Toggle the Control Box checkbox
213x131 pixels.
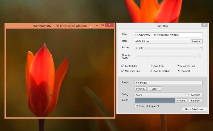(123, 66)
